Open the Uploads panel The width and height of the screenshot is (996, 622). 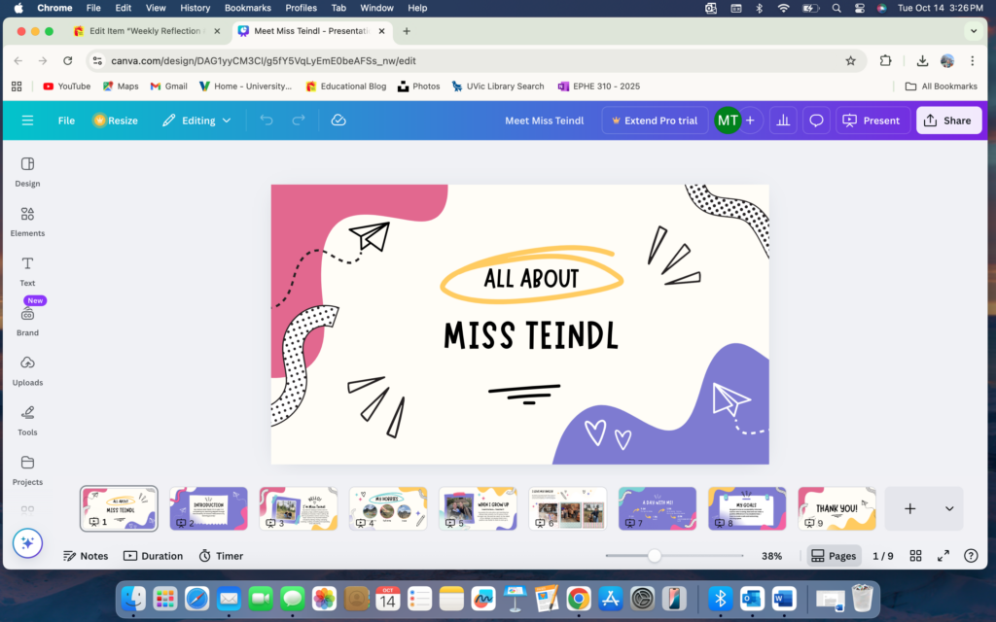tap(27, 369)
